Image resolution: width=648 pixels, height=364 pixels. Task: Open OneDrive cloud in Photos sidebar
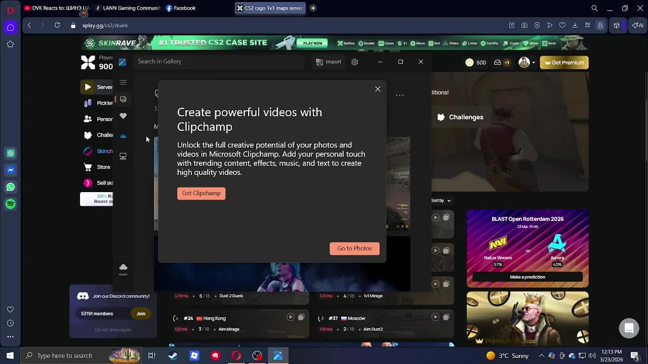coord(123,136)
